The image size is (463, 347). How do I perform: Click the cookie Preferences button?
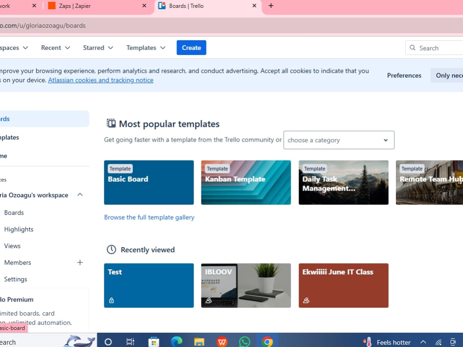404,75
